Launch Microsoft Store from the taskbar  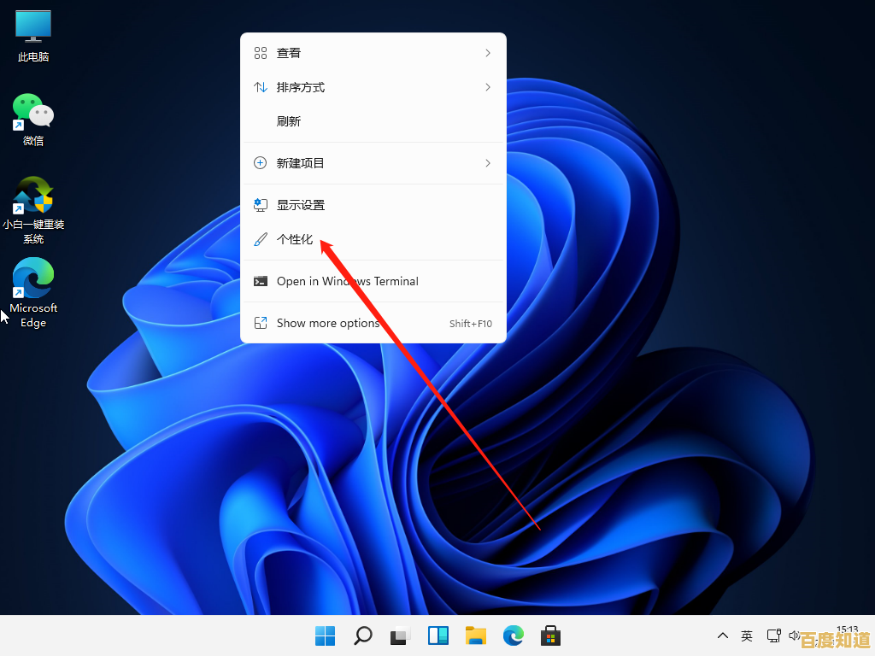(551, 635)
